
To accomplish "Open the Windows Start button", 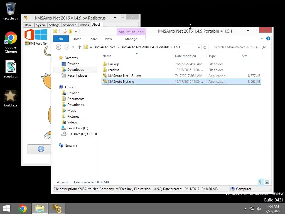I will click(7, 208).
